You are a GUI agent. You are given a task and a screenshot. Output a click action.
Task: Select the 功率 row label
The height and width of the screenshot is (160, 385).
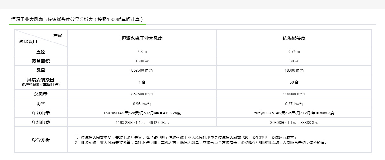click(41, 104)
